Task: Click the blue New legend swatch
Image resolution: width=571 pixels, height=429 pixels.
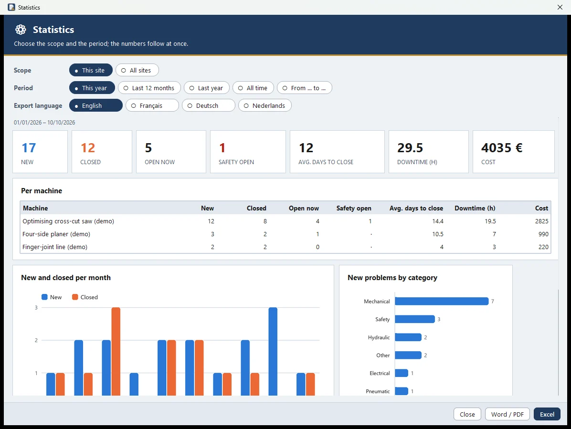Action: (44, 297)
